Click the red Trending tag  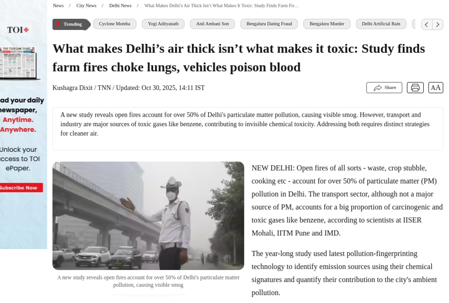(71, 24)
